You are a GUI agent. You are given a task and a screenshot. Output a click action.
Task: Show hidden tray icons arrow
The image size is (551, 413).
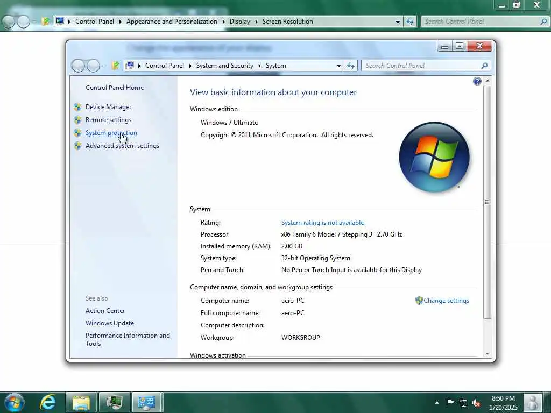437,403
